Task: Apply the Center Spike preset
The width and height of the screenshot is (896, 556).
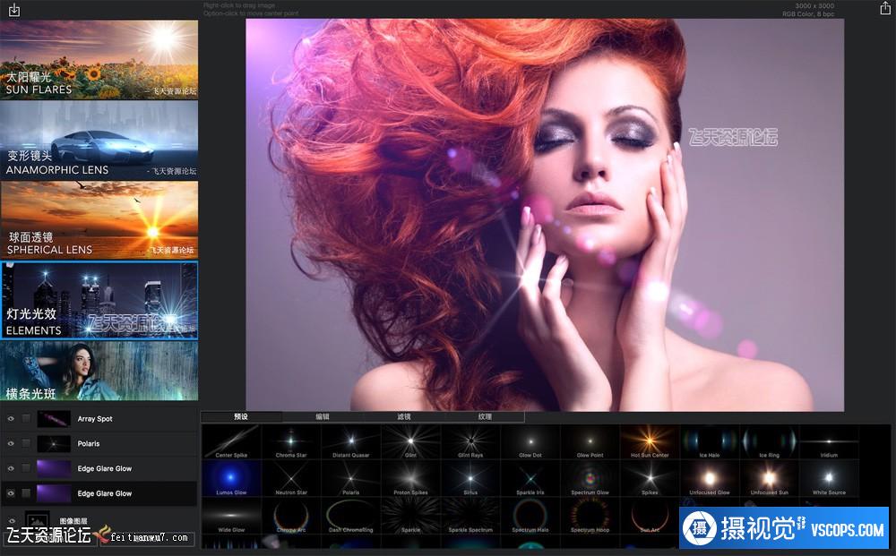Action: click(x=231, y=441)
